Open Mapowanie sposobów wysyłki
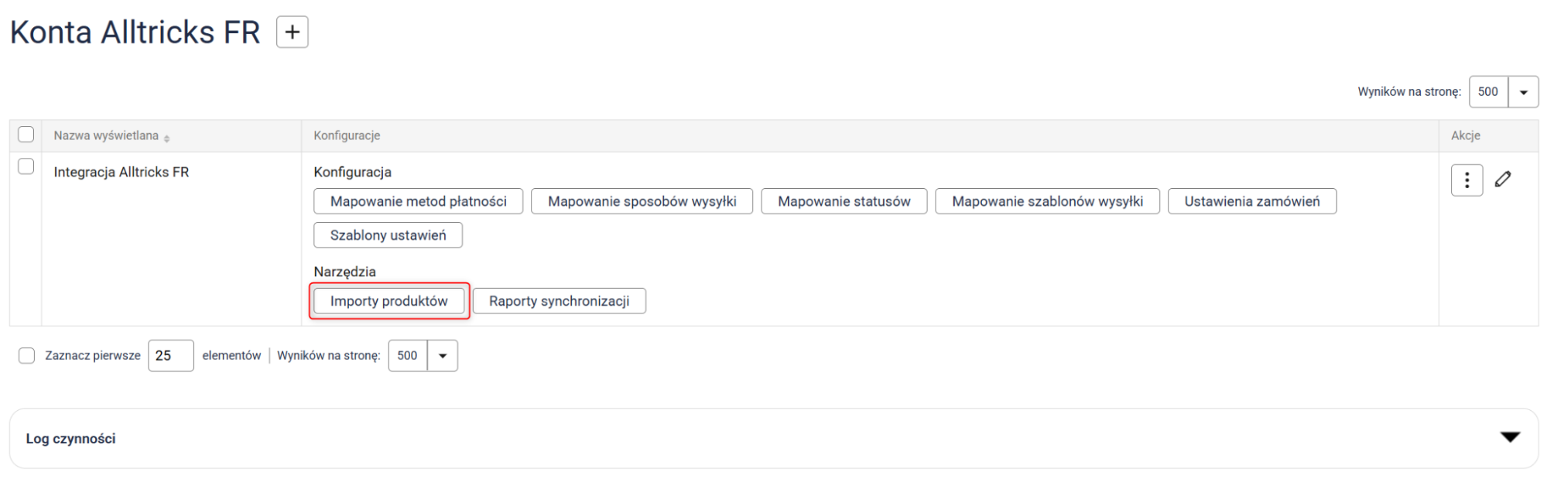The width and height of the screenshot is (1547, 479). coord(642,201)
